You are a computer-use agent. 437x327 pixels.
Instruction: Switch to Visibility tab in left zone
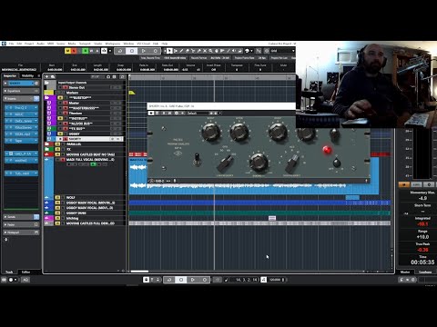point(27,75)
